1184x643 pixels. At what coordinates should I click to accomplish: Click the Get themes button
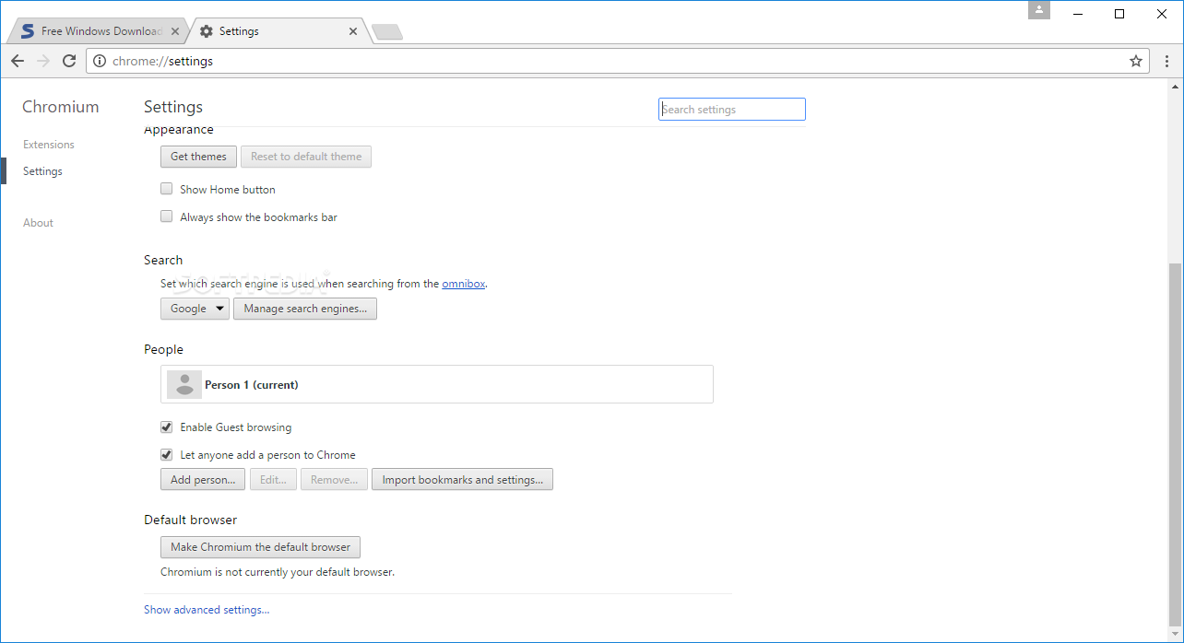click(x=198, y=157)
